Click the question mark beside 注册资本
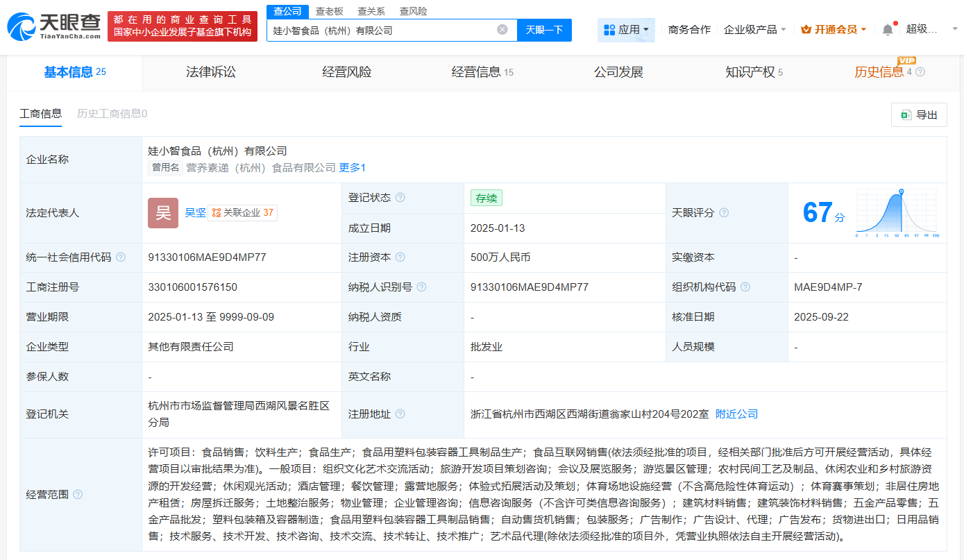The image size is (964, 560). 401,257
